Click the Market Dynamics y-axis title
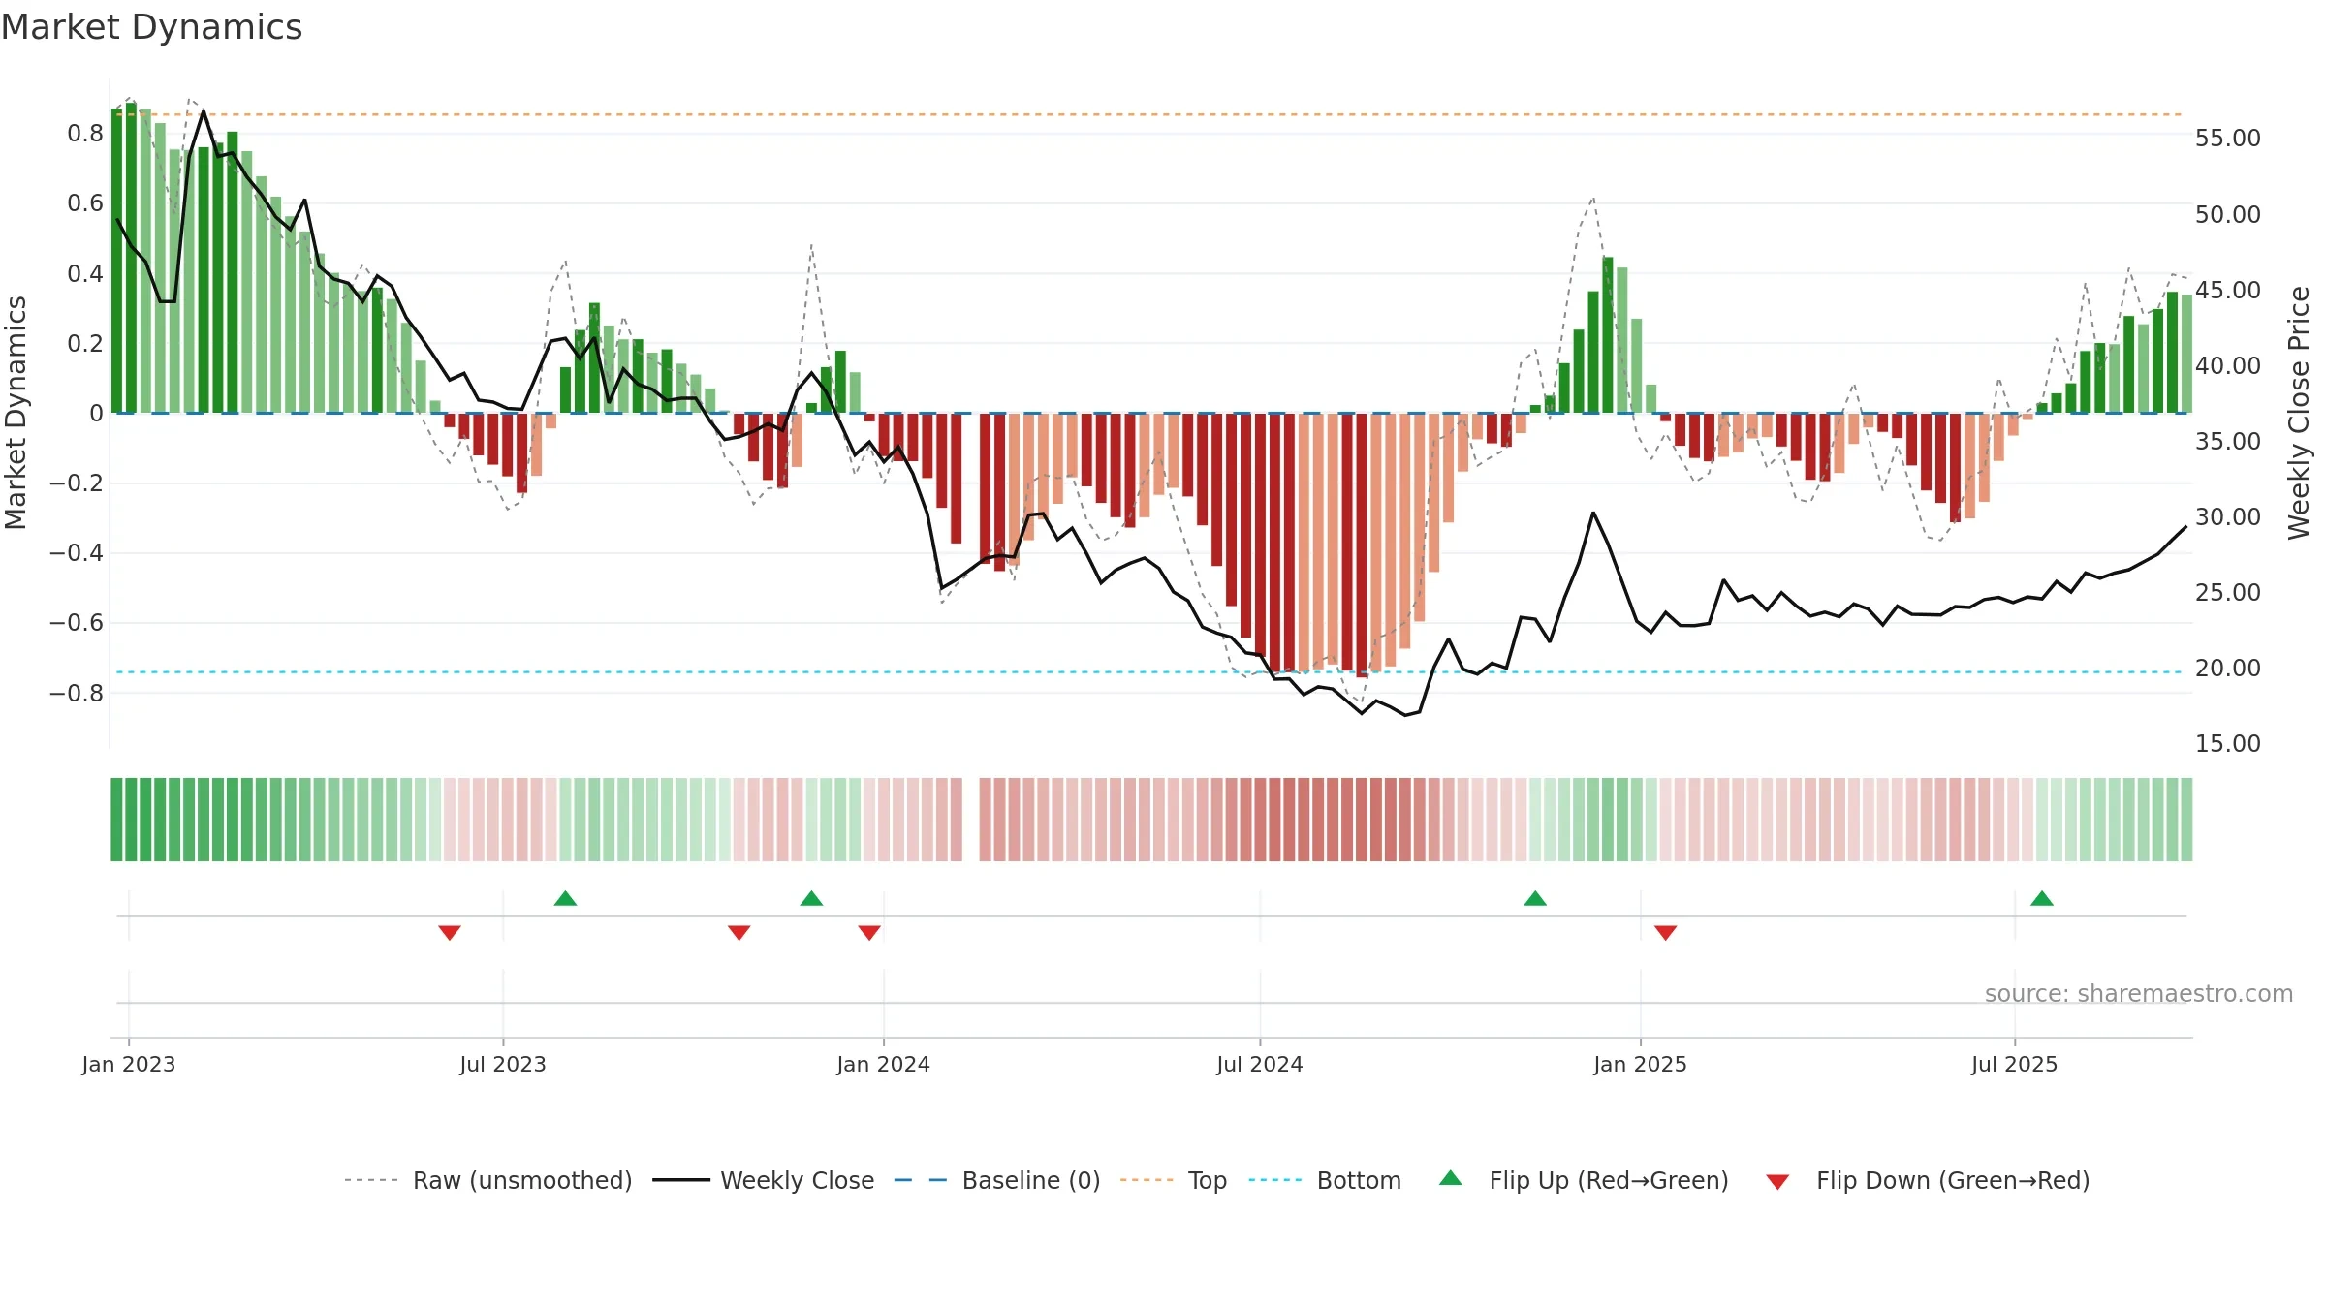The height and width of the screenshot is (1308, 2326). 16,413
